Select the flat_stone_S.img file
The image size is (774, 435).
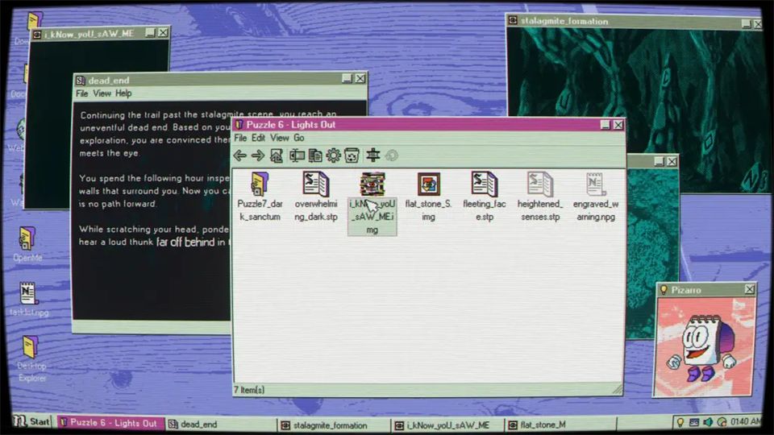tap(428, 196)
